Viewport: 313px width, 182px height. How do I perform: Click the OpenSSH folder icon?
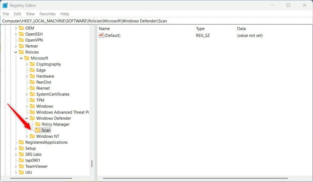point(21,34)
